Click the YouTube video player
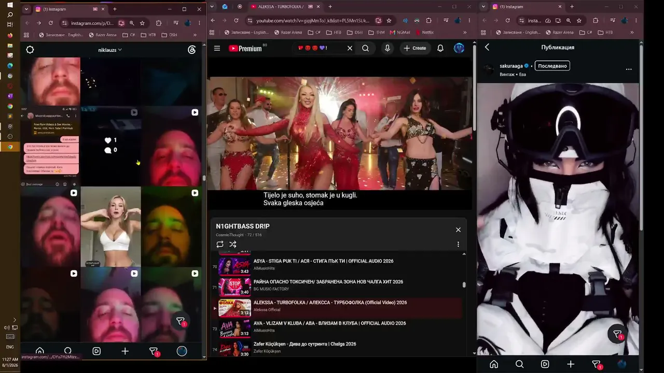Viewport: 664px width, 373px height. pos(340,134)
